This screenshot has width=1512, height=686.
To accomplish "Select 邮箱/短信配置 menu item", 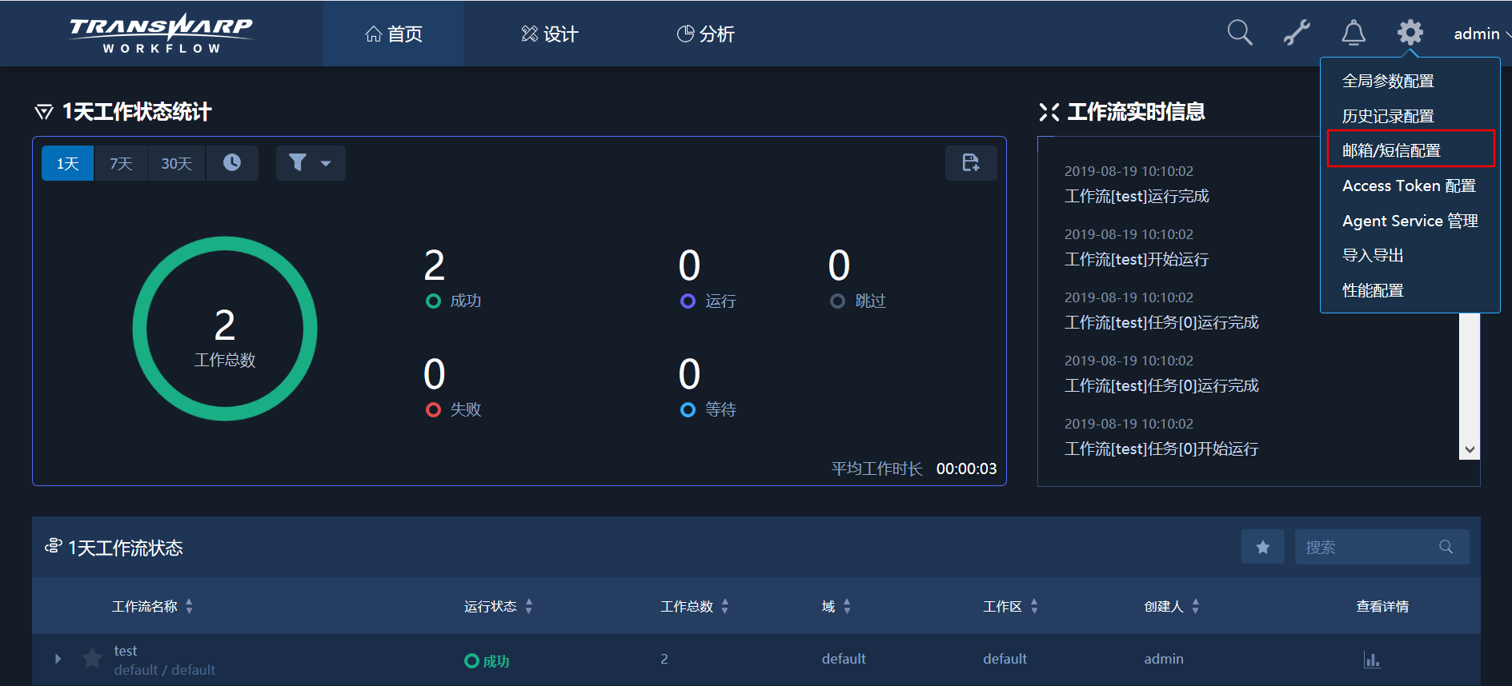I will click(x=1391, y=150).
